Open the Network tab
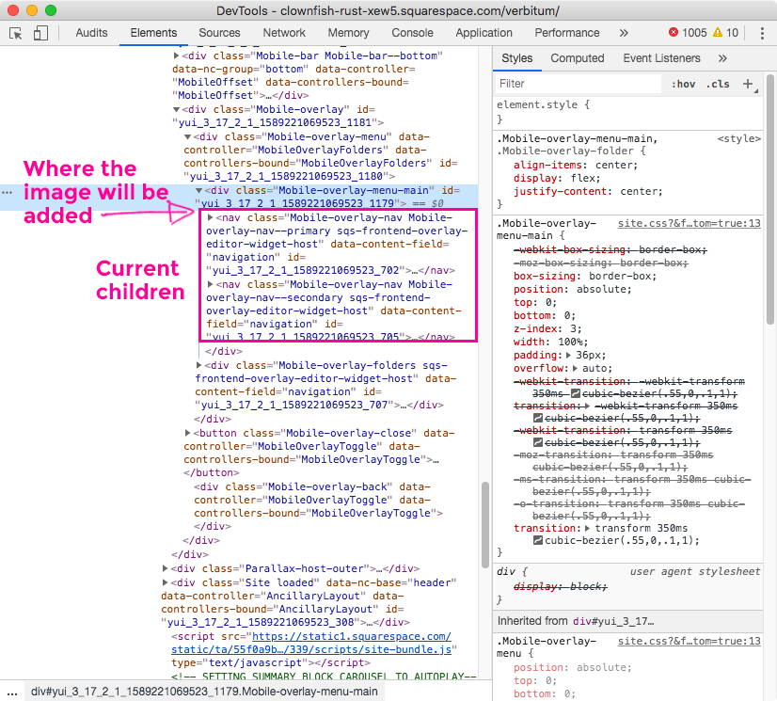777x701 pixels. coord(284,33)
